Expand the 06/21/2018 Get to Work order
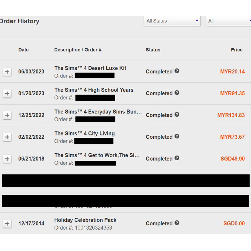The width and height of the screenshot is (251, 251). point(7,159)
